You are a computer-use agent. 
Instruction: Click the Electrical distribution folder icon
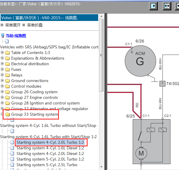[7, 64]
